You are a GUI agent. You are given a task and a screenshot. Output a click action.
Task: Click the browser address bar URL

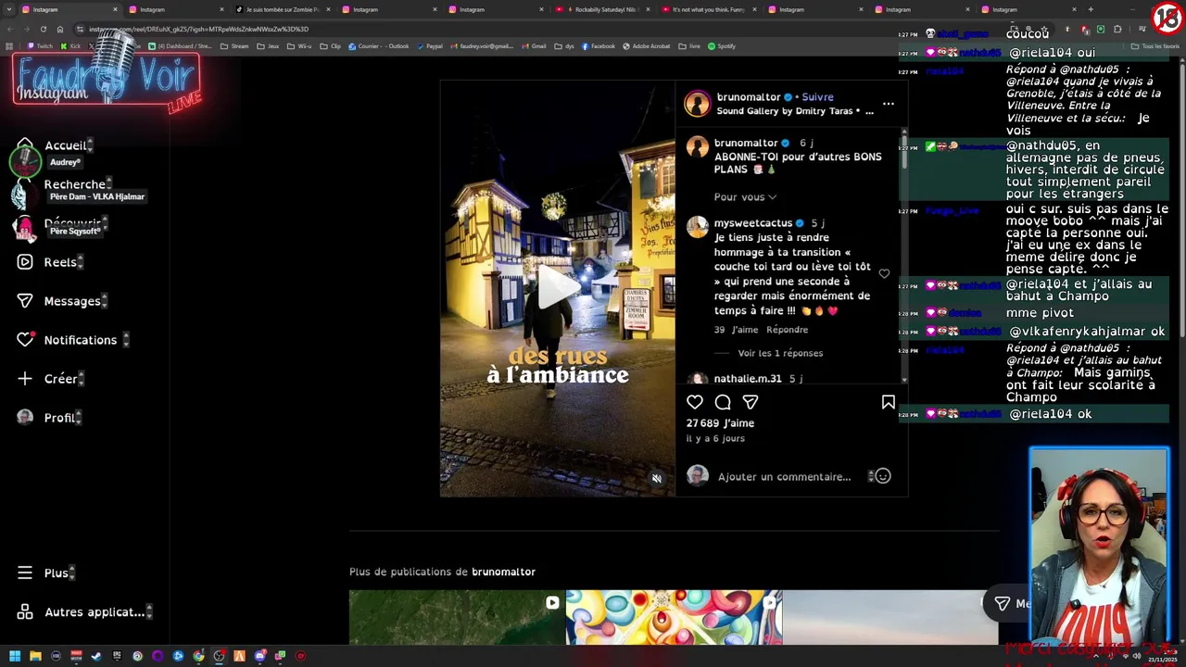coord(199,29)
